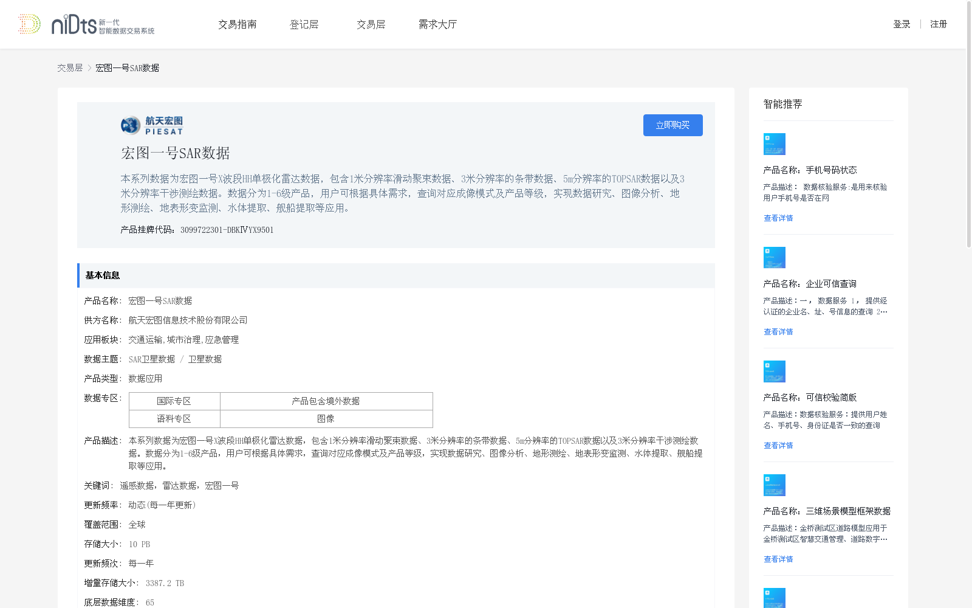Click the 语料专区 table cell
Screen dimensions: 972x608
tap(174, 419)
